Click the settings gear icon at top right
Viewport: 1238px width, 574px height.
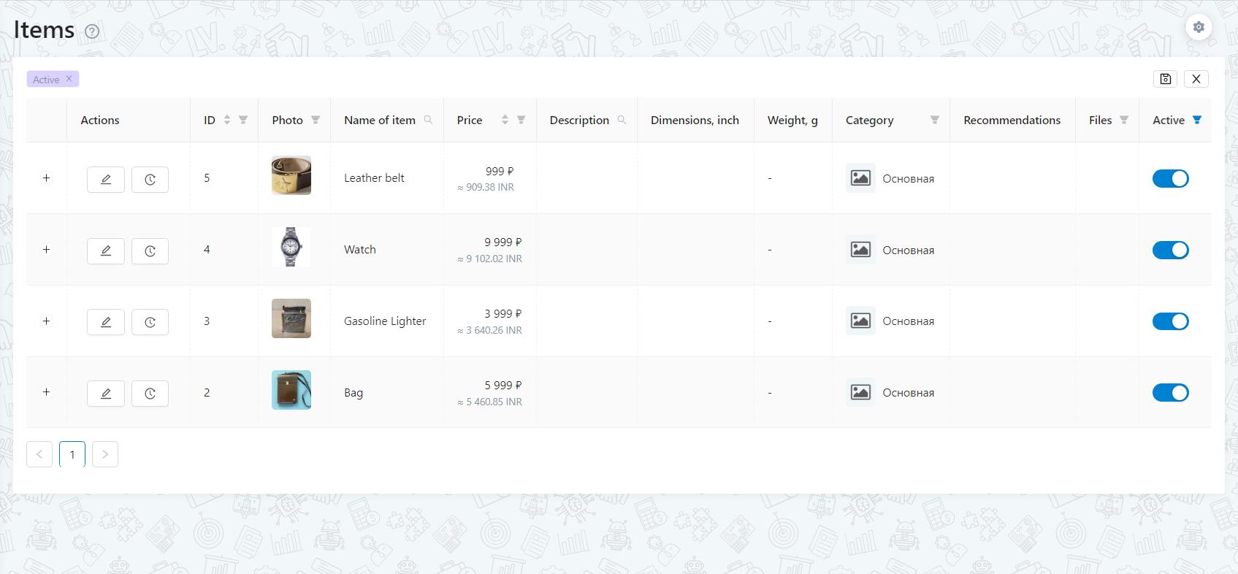(x=1198, y=28)
